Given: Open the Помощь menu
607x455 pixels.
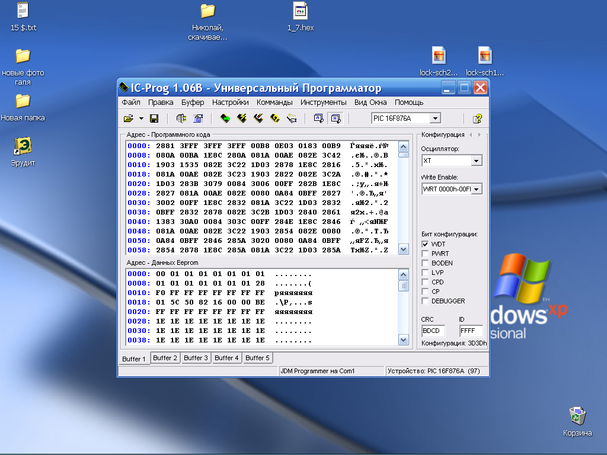Looking at the screenshot, I should [409, 102].
